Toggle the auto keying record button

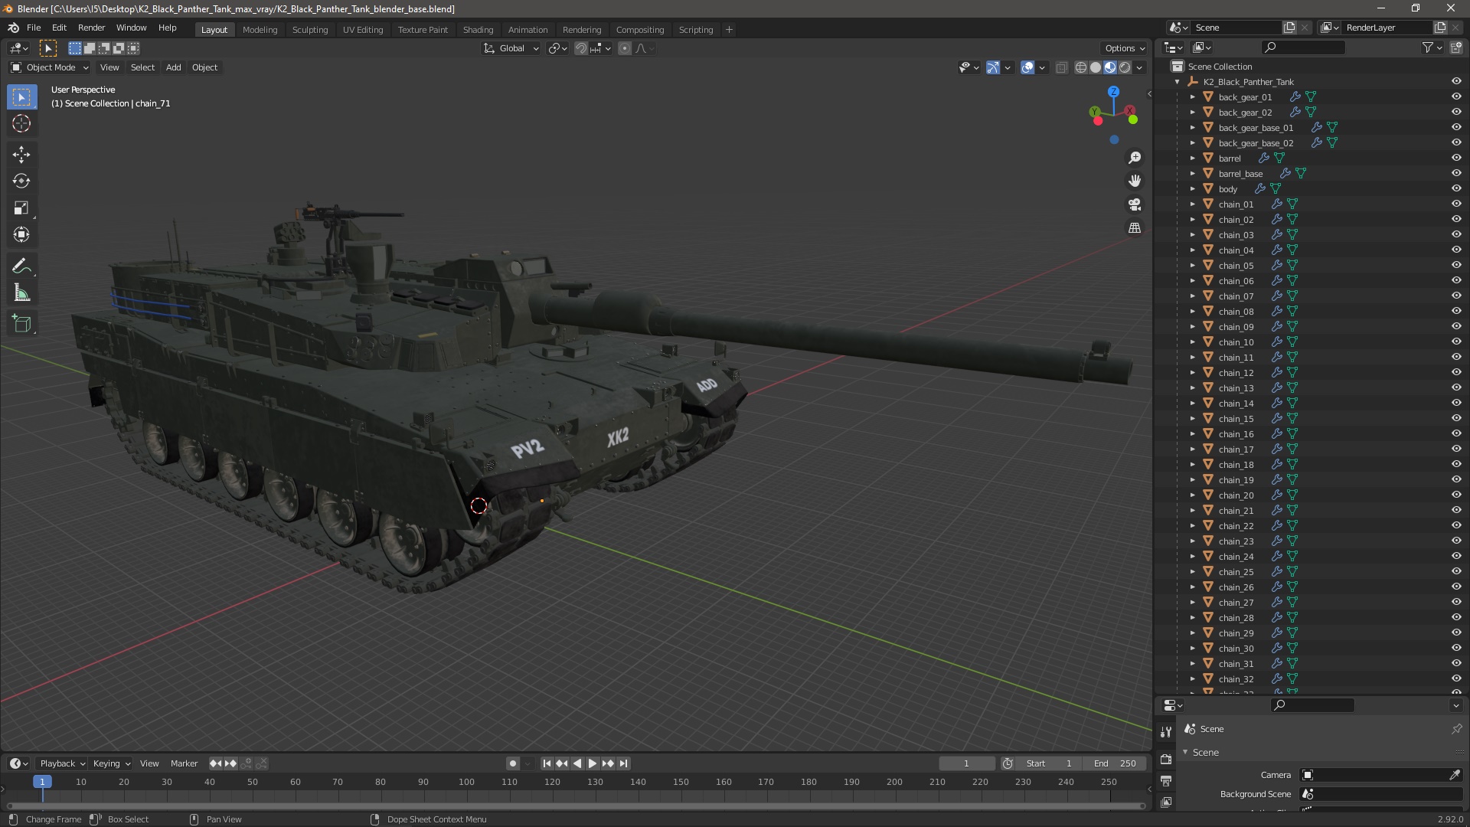tap(513, 763)
